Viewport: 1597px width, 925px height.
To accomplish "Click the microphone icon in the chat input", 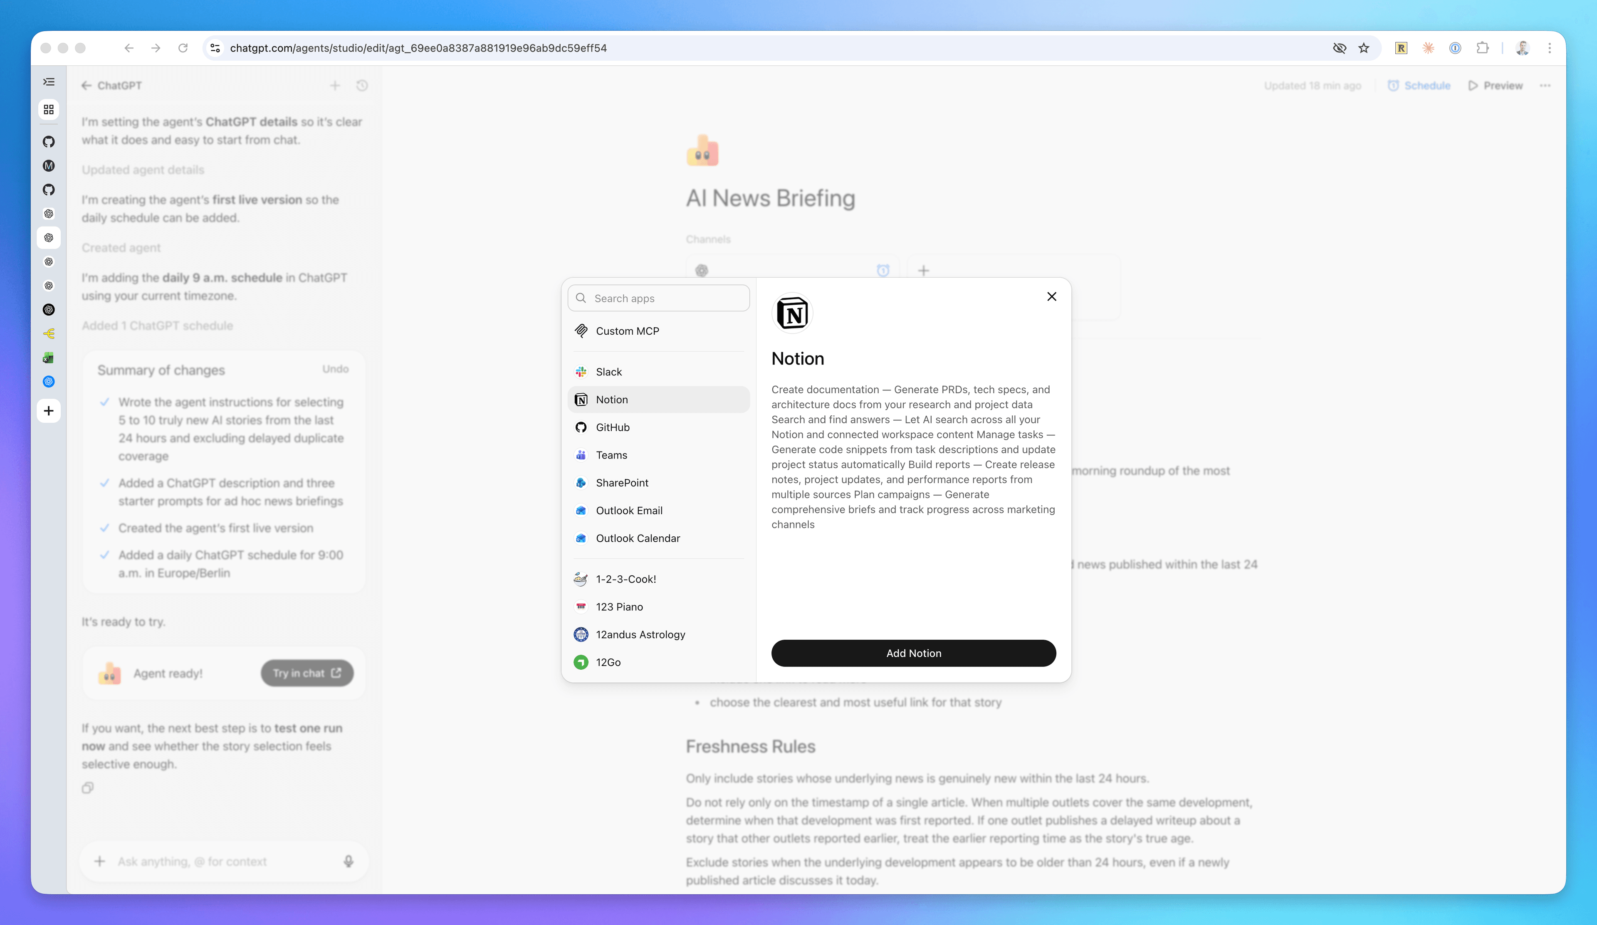I will (x=349, y=861).
